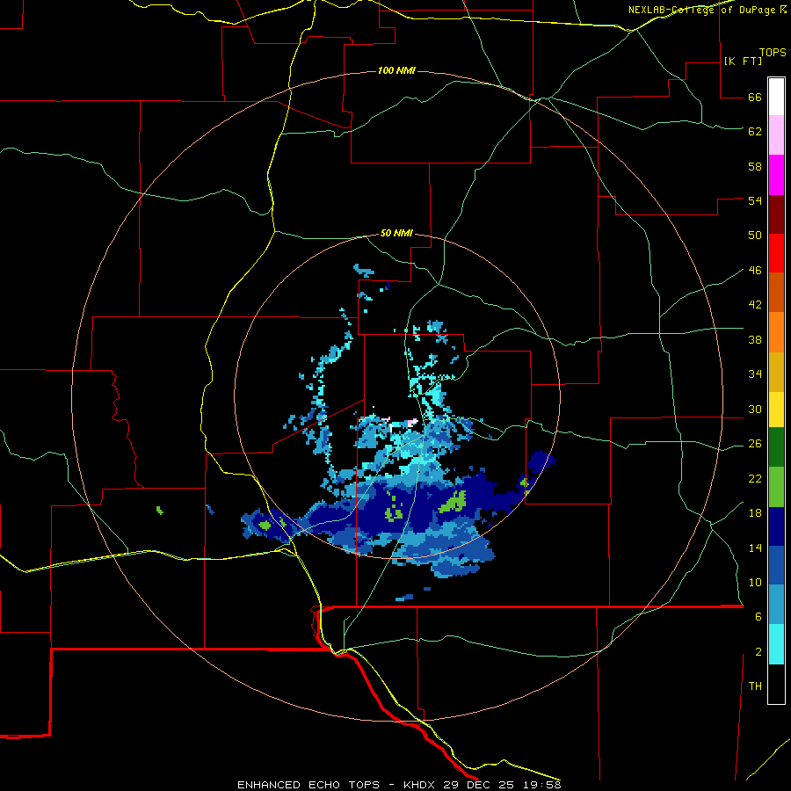The width and height of the screenshot is (791, 791).
Task: Click the TOPS legend title
Action: tap(773, 53)
